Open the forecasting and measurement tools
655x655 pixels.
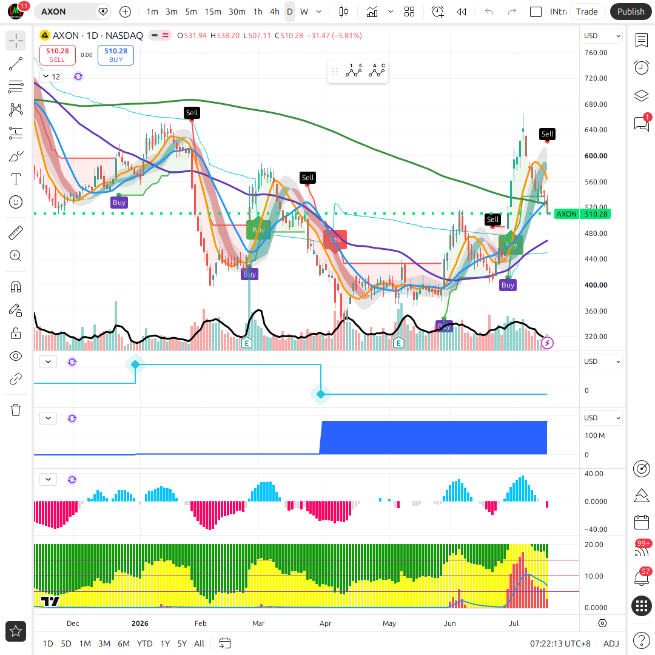point(16,133)
